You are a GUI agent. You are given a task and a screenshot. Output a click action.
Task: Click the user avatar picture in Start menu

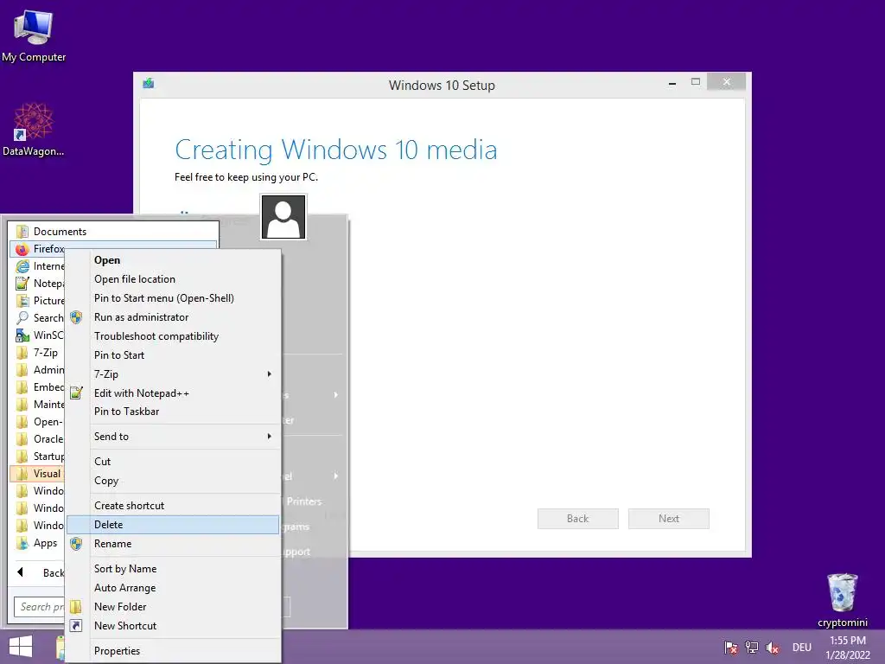283,217
